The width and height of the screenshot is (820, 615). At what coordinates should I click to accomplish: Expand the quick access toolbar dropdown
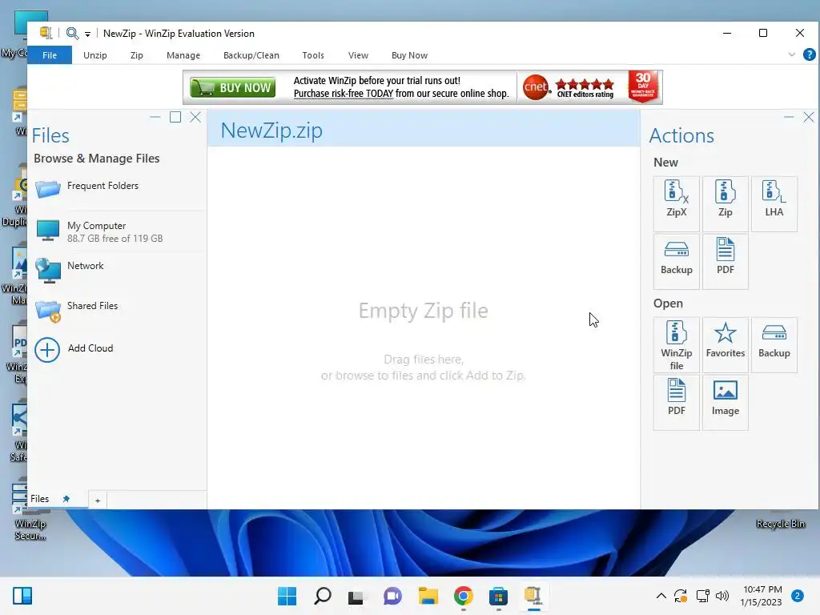click(x=87, y=34)
